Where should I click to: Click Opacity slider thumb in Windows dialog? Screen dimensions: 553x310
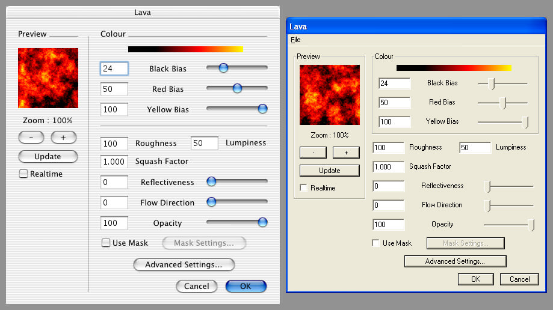[531, 225]
